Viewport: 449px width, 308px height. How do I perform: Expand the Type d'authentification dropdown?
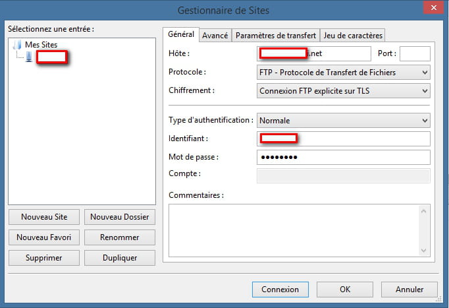tap(343, 121)
